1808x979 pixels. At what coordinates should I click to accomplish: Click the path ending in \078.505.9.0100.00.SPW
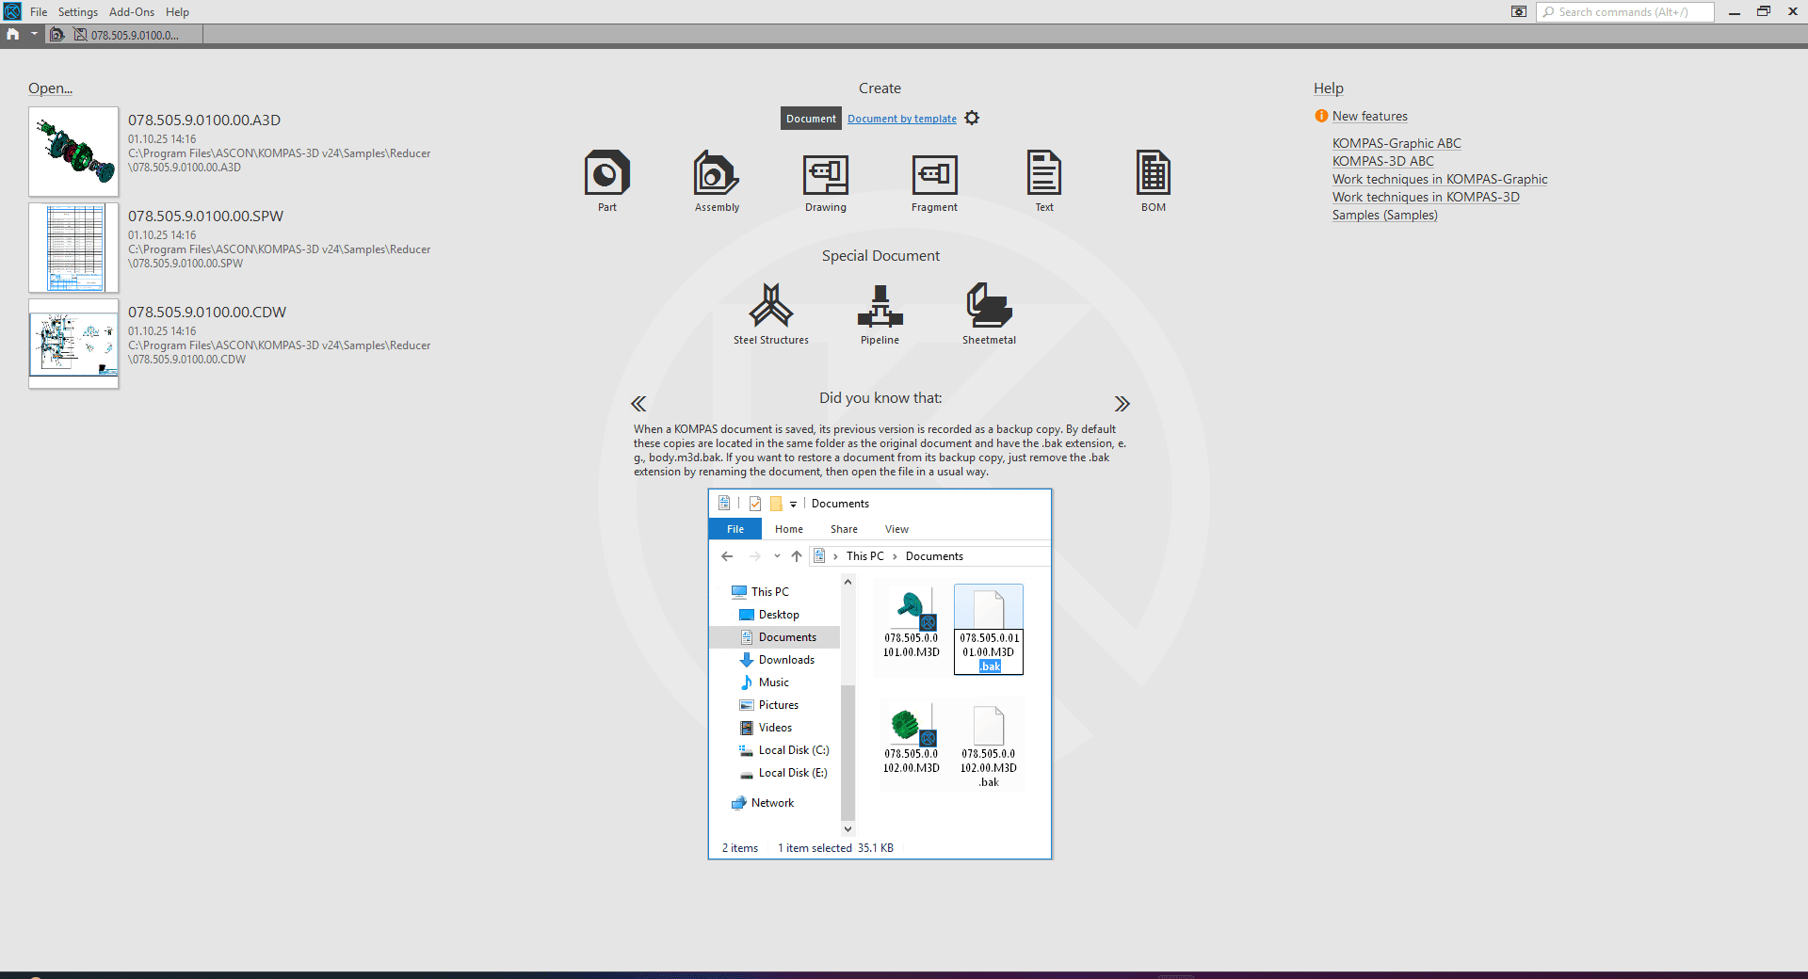(x=279, y=256)
